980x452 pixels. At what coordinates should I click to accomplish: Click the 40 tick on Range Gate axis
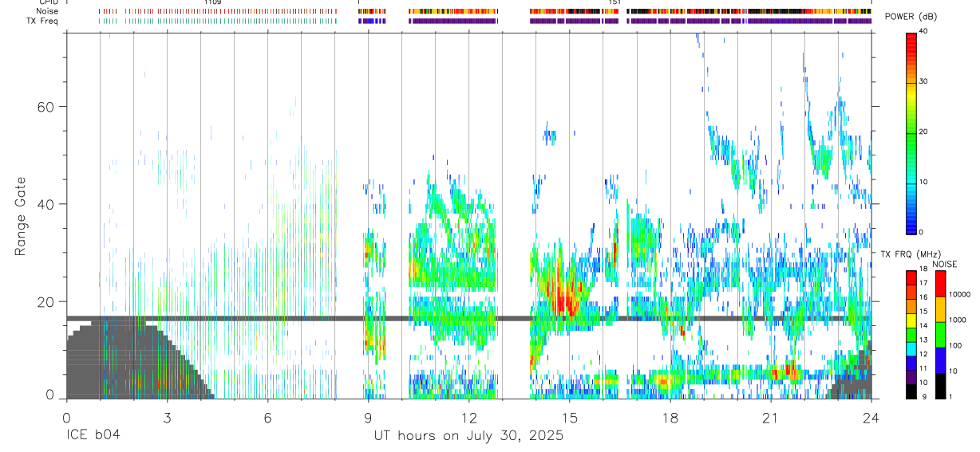(46, 204)
